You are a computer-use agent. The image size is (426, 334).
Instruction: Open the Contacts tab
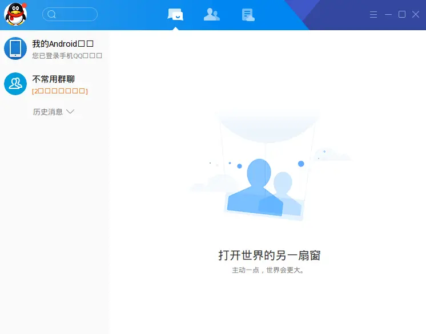click(x=212, y=15)
